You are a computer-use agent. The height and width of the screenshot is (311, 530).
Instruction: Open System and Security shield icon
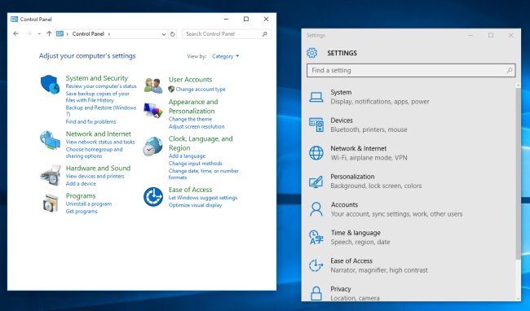[50, 85]
